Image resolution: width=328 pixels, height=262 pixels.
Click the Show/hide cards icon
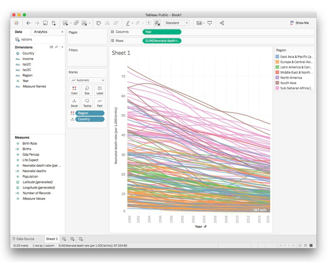click(199, 23)
